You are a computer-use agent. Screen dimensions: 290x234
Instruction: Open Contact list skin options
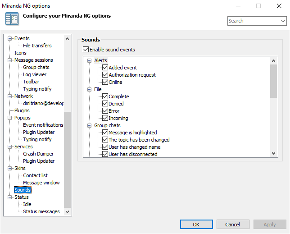click(35, 175)
